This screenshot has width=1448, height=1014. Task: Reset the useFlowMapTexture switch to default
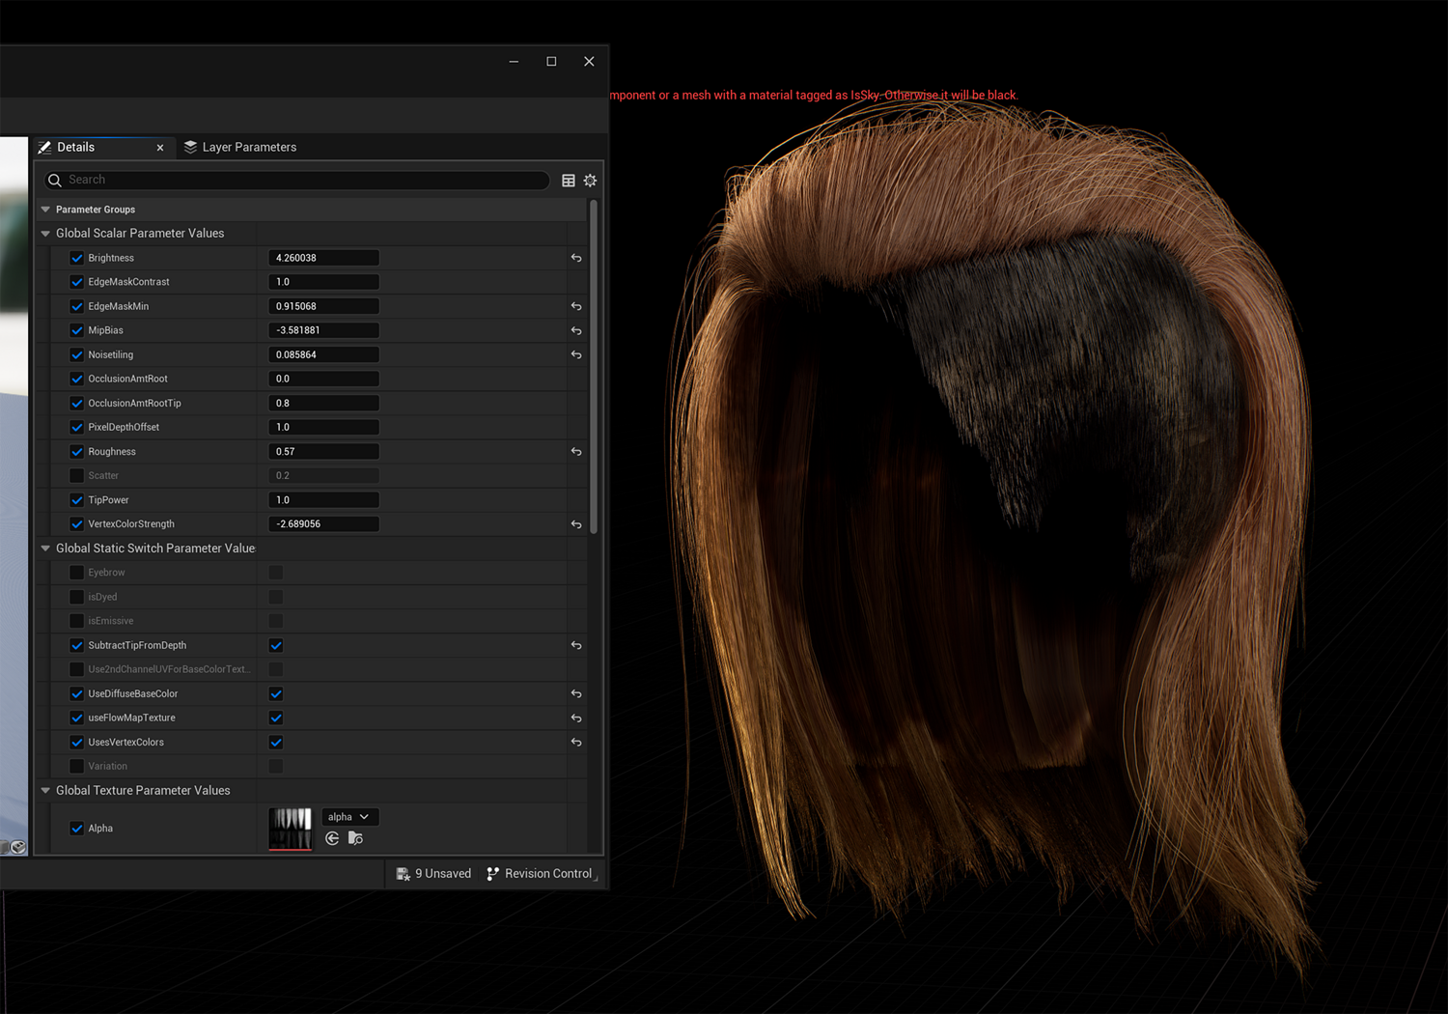tap(576, 718)
